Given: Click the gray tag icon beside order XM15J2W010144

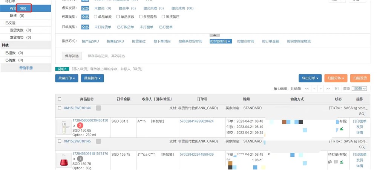Looking at the screenshot, I should tap(98, 108).
